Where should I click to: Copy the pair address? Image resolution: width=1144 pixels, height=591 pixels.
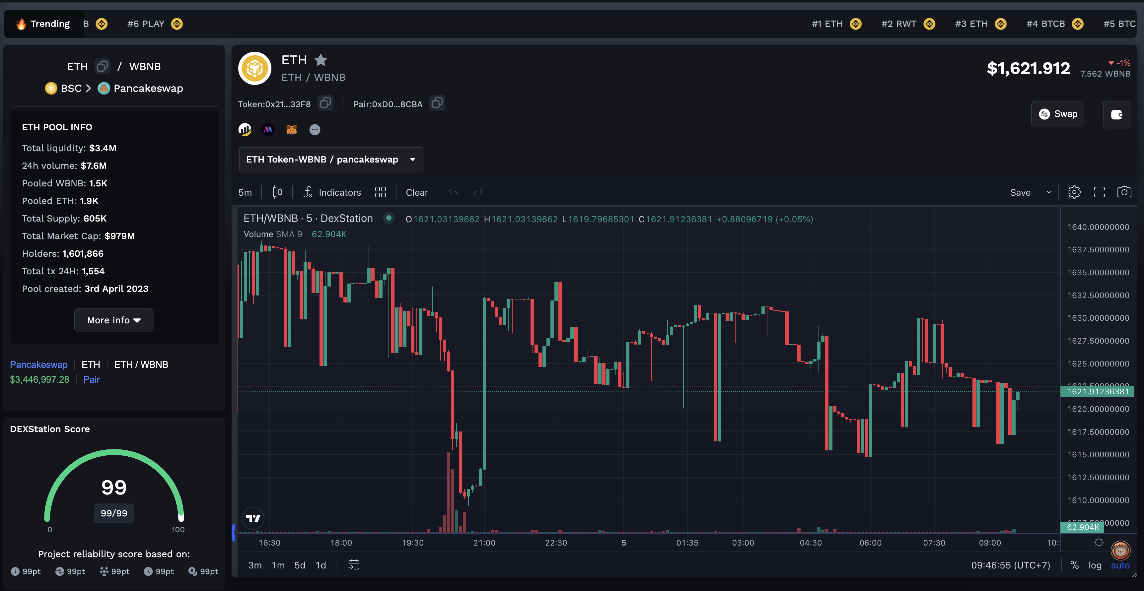click(x=437, y=103)
